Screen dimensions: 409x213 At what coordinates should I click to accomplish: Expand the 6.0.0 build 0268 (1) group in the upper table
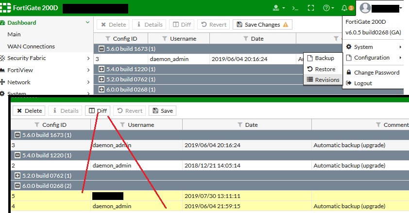[102, 89]
